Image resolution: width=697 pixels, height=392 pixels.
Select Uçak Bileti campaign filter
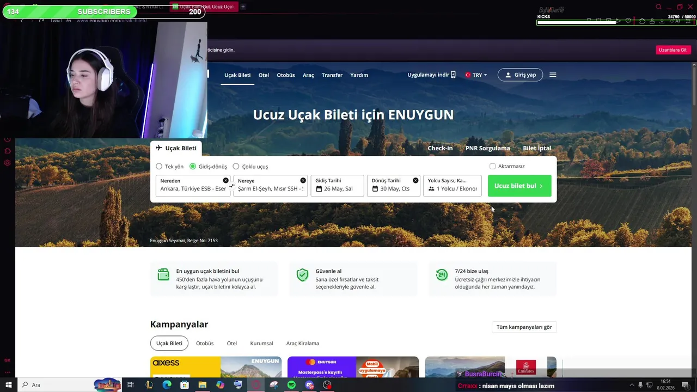(169, 344)
